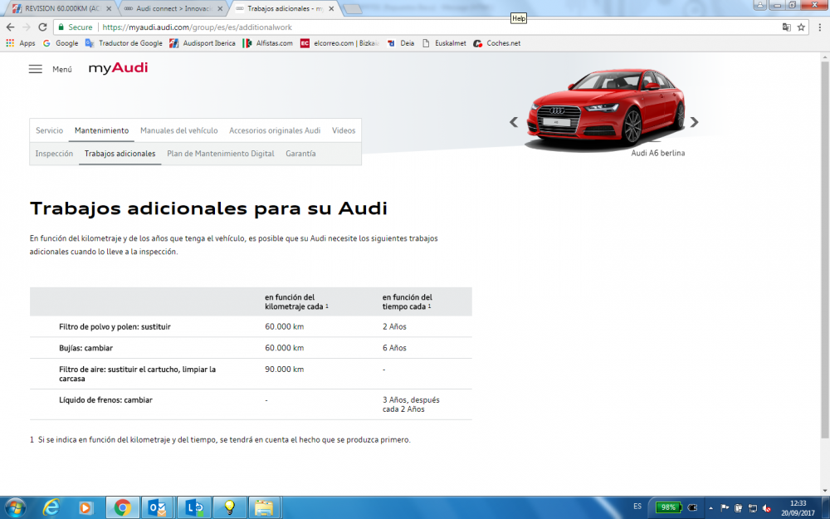
Task: Launch Internet Explorer from taskbar
Action: click(x=51, y=507)
